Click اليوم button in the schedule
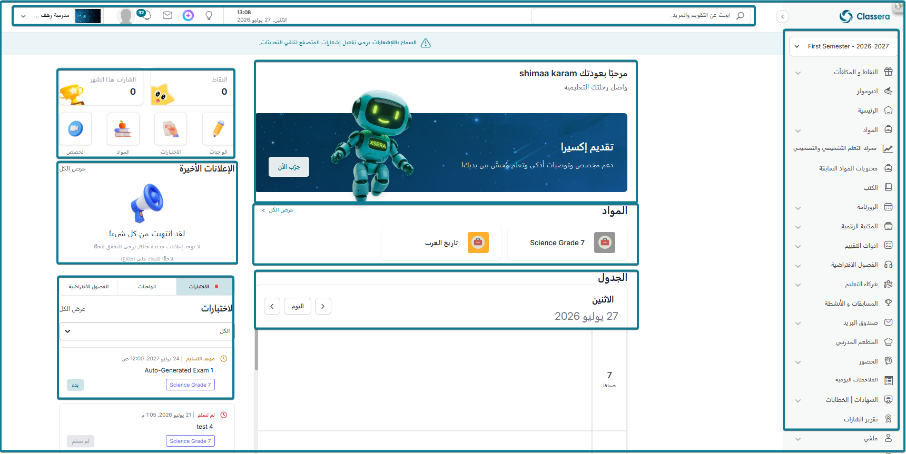The image size is (906, 454). pyautogui.click(x=298, y=306)
